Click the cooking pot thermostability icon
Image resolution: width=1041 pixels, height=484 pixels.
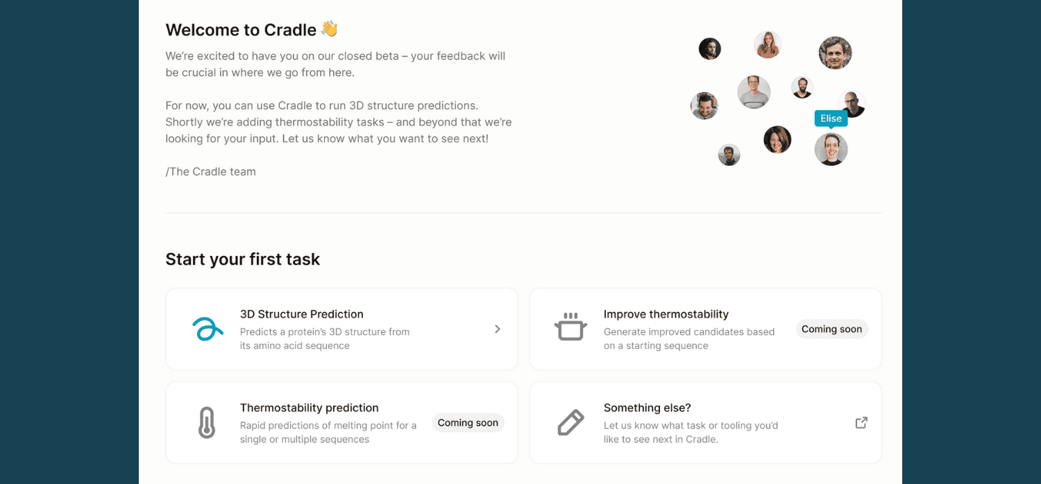click(x=570, y=328)
